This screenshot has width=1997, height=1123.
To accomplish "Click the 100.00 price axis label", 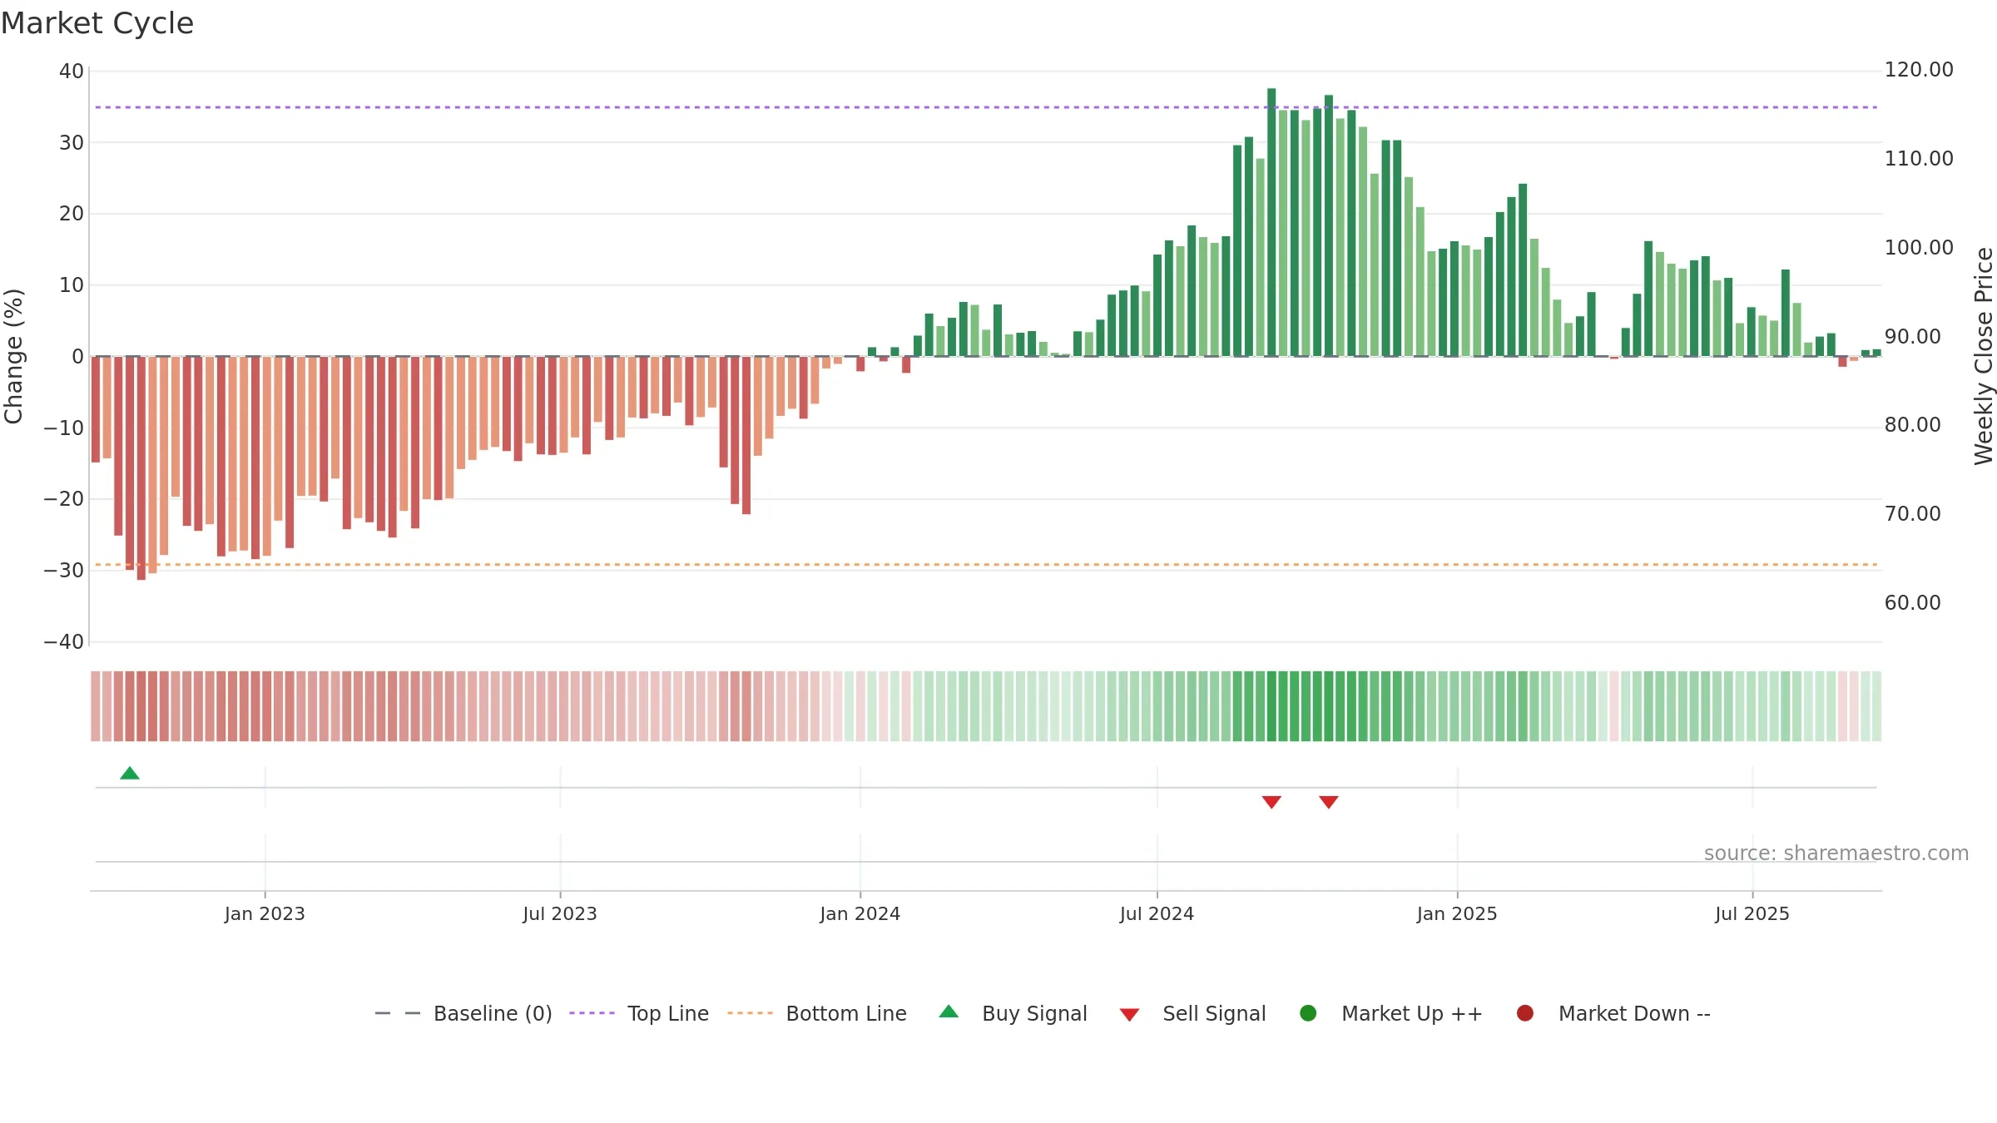I will pos(1919,248).
